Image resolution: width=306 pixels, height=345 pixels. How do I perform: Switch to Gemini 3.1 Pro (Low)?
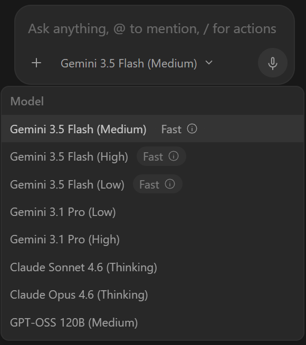pos(152,212)
